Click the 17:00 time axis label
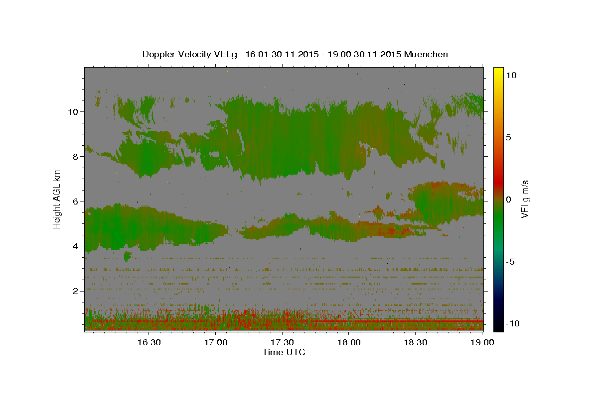This screenshot has width=598, height=398. point(215,342)
